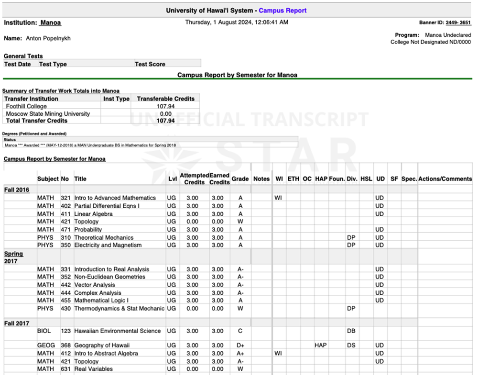Click the Total Transfer Credits row

pos(101,121)
